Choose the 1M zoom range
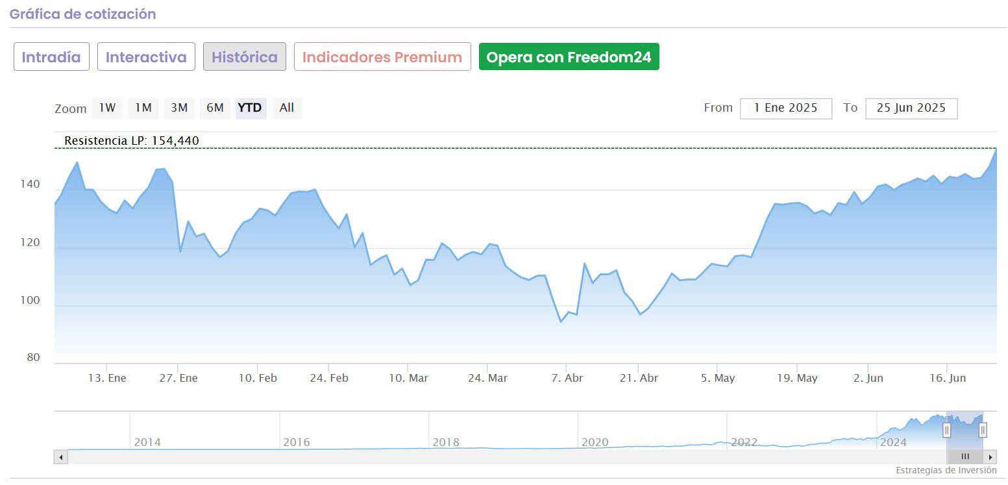Viewport: 1008px width, 485px height. tap(143, 108)
